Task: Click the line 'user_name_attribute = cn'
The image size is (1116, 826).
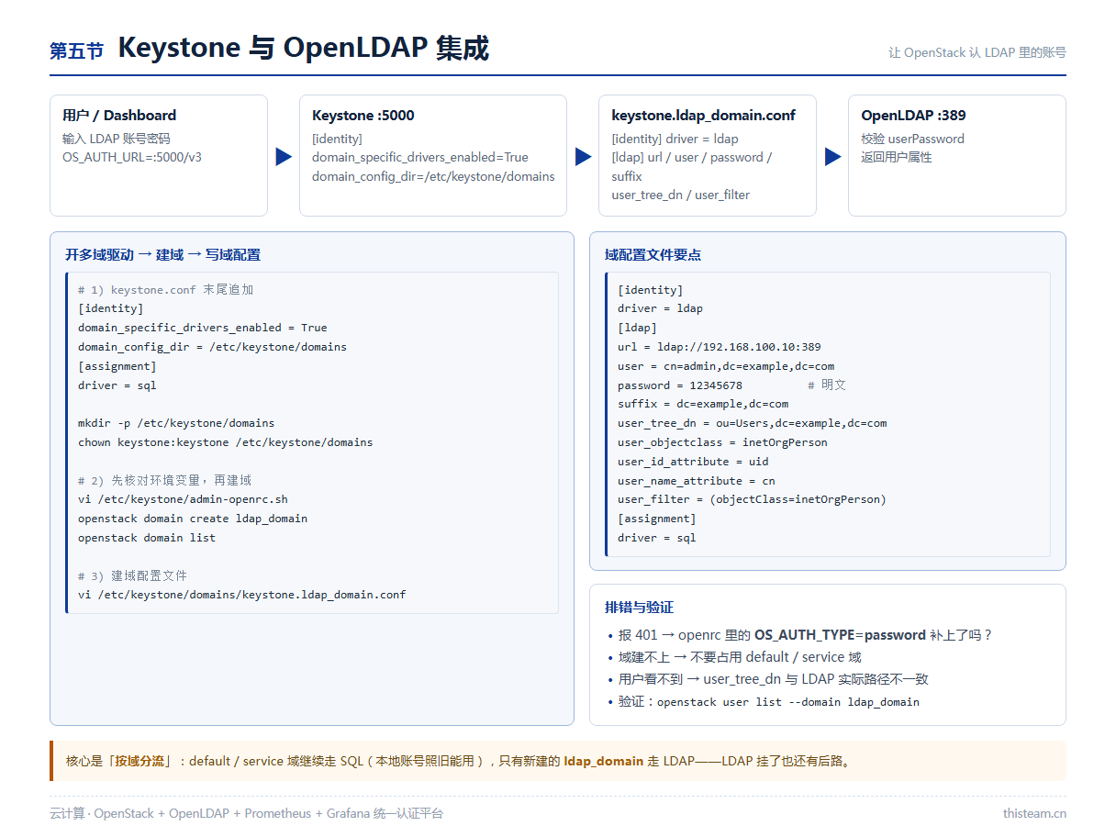Action: click(x=697, y=481)
